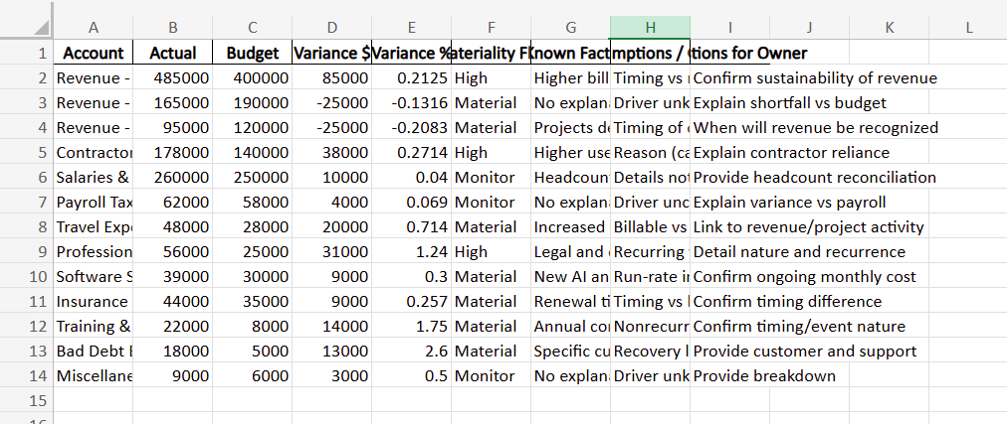The image size is (1007, 424).
Task: Click cell with variance 38000
Action: click(332, 153)
